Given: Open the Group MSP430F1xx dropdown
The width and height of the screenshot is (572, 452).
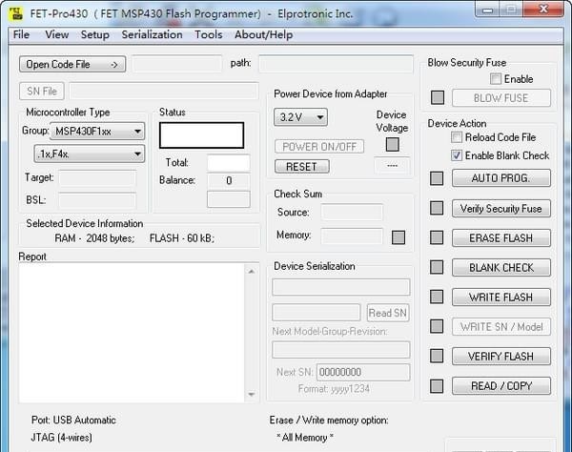Looking at the screenshot, I should coord(97,132).
